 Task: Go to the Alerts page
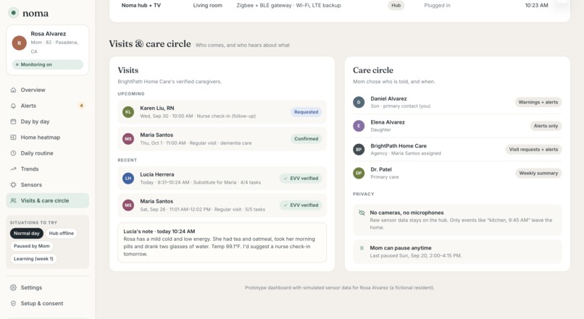pos(48,106)
